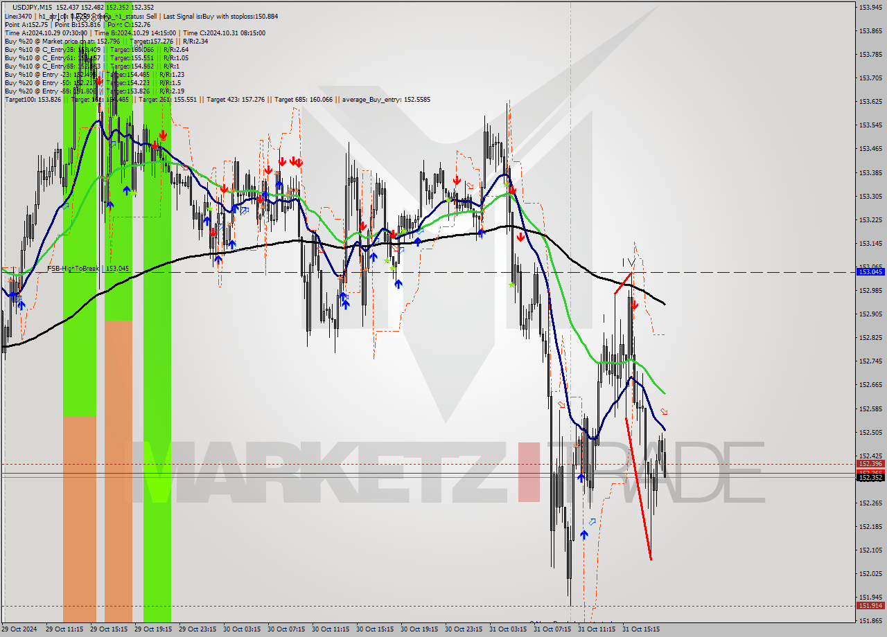887x637 pixels.
Task: Click the 30 Oct 11:15 time label
Action: 331,629
